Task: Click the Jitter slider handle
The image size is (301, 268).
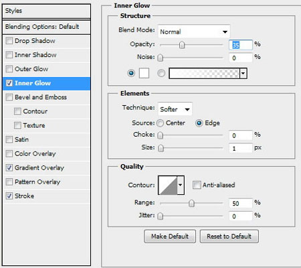Action: pos(161,216)
